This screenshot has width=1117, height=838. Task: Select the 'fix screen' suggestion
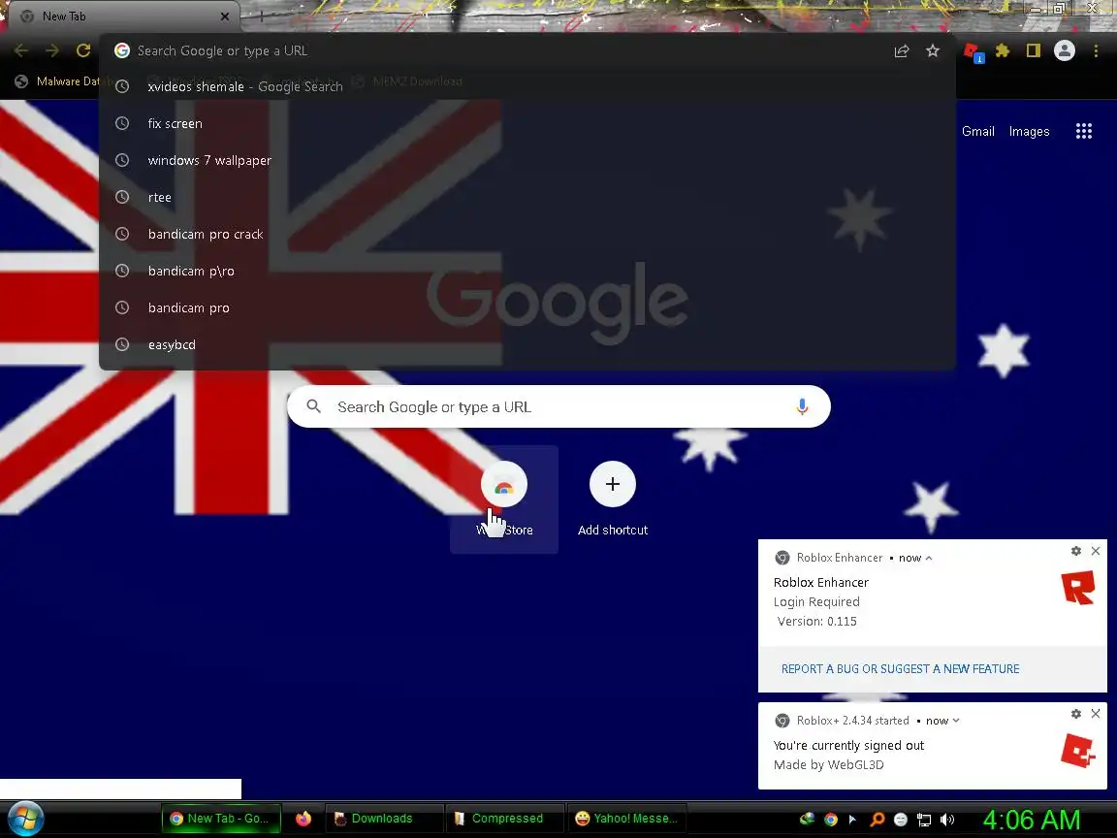(x=527, y=123)
